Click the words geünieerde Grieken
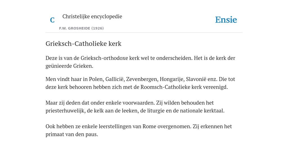The height and width of the screenshot is (144, 288). (69, 66)
